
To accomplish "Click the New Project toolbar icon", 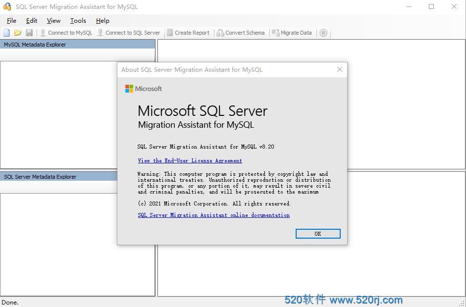I will click(6, 33).
